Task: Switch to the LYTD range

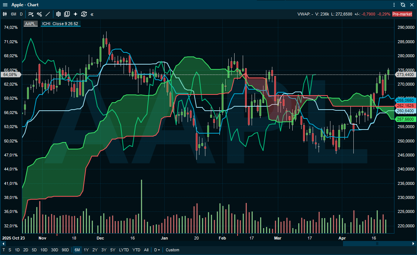Action: (124, 250)
